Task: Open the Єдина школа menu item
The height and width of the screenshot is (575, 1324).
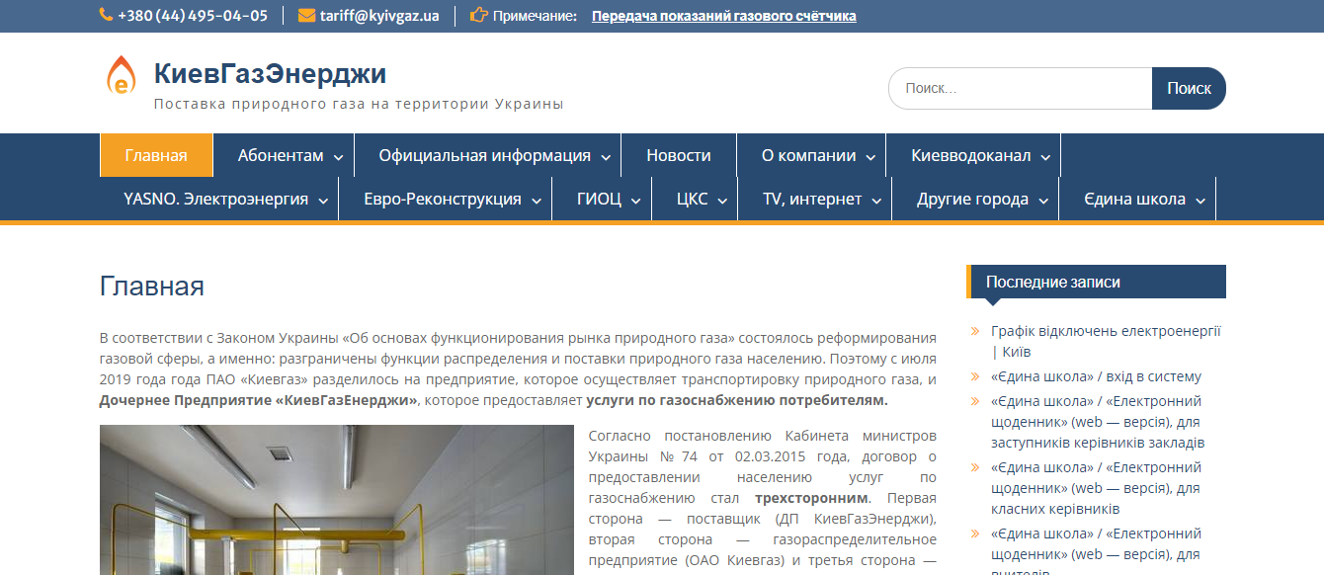Action: pos(1137,199)
